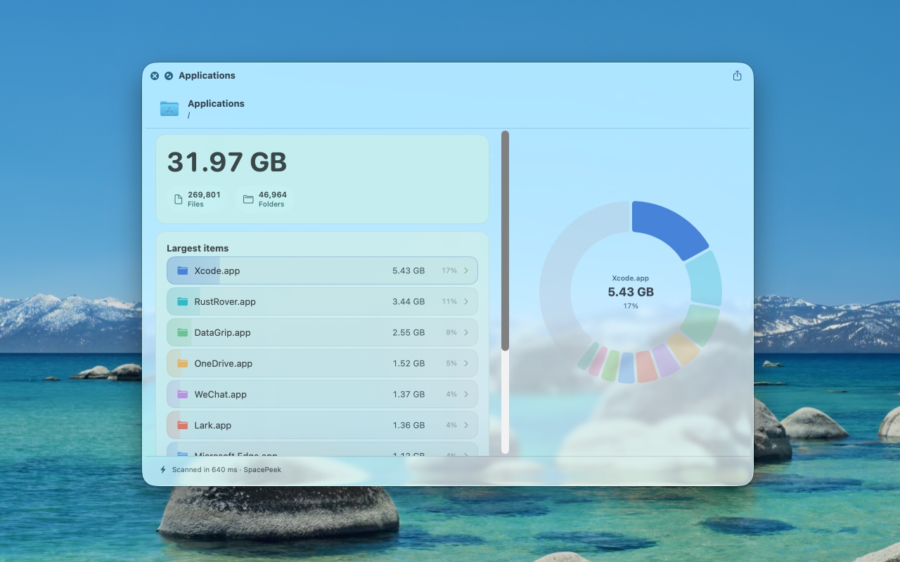Click the RustRover.app row name
The height and width of the screenshot is (562, 900).
tap(225, 301)
